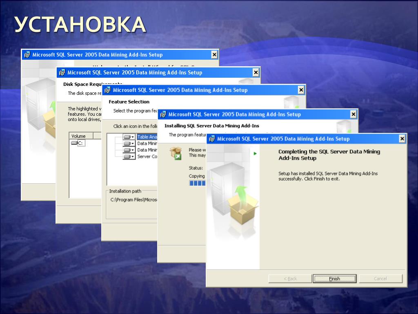
Task: Click installer icon in Feature Selection title bar
Action: click(107, 90)
